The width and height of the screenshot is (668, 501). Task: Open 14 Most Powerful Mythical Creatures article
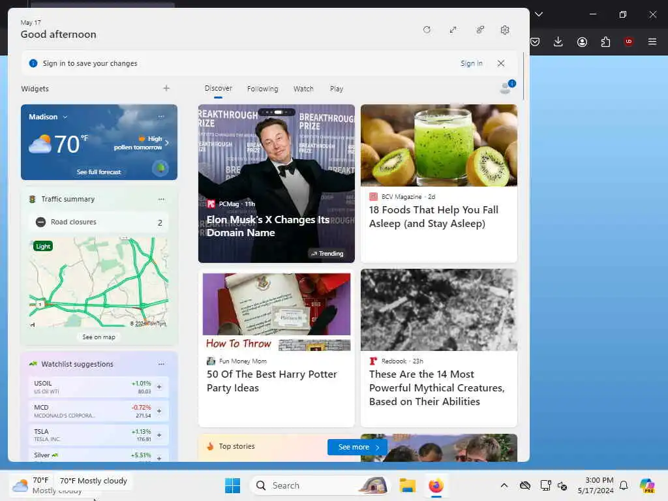click(436, 387)
